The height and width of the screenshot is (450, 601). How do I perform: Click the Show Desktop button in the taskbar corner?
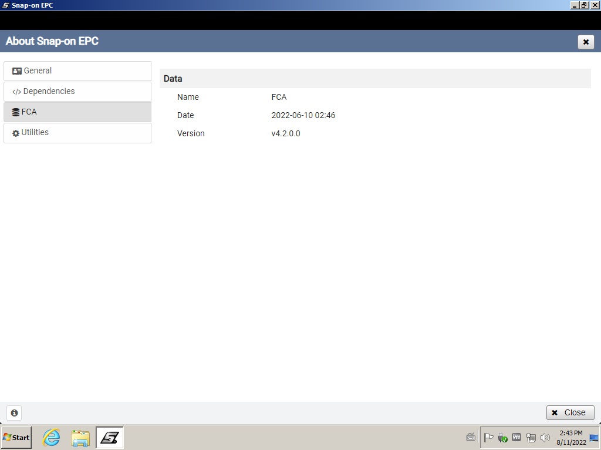coord(594,438)
